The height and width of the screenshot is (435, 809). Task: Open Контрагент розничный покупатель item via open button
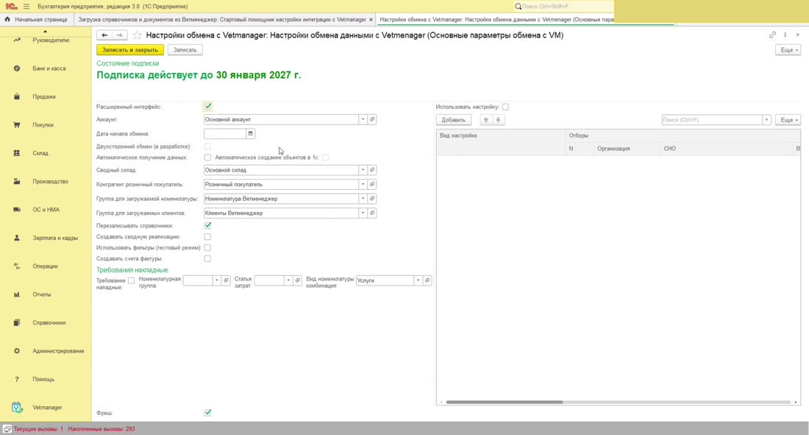click(372, 185)
